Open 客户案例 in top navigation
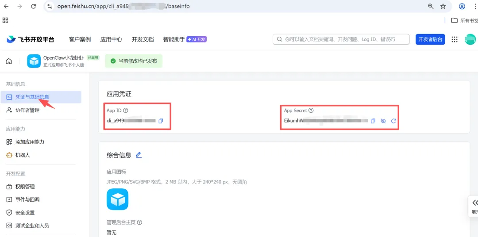478x237 pixels. [80, 39]
